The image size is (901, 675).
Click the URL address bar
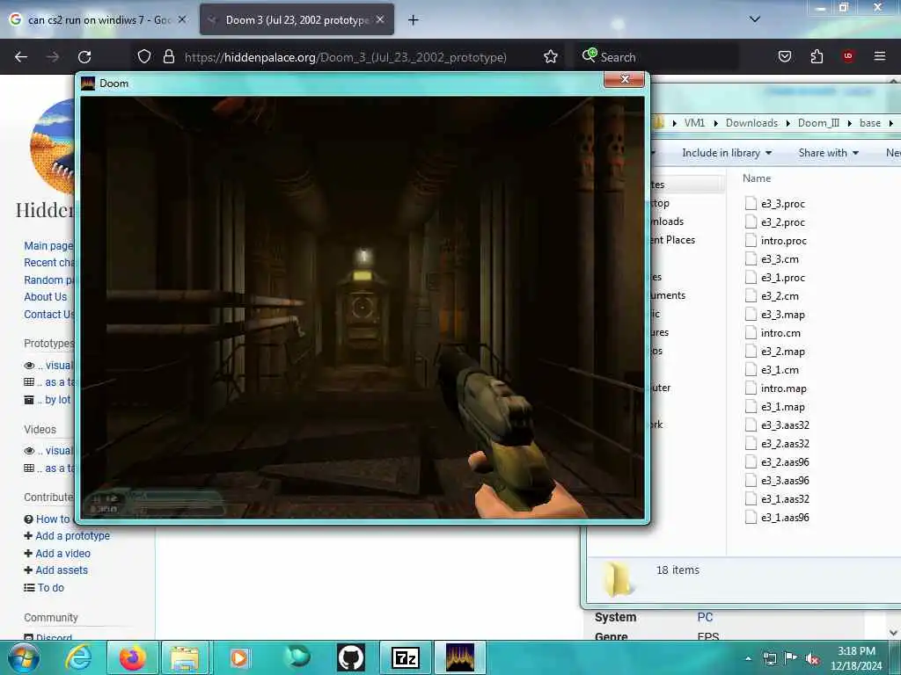pyautogui.click(x=345, y=57)
